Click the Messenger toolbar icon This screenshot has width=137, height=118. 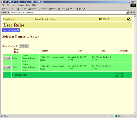point(80,9)
